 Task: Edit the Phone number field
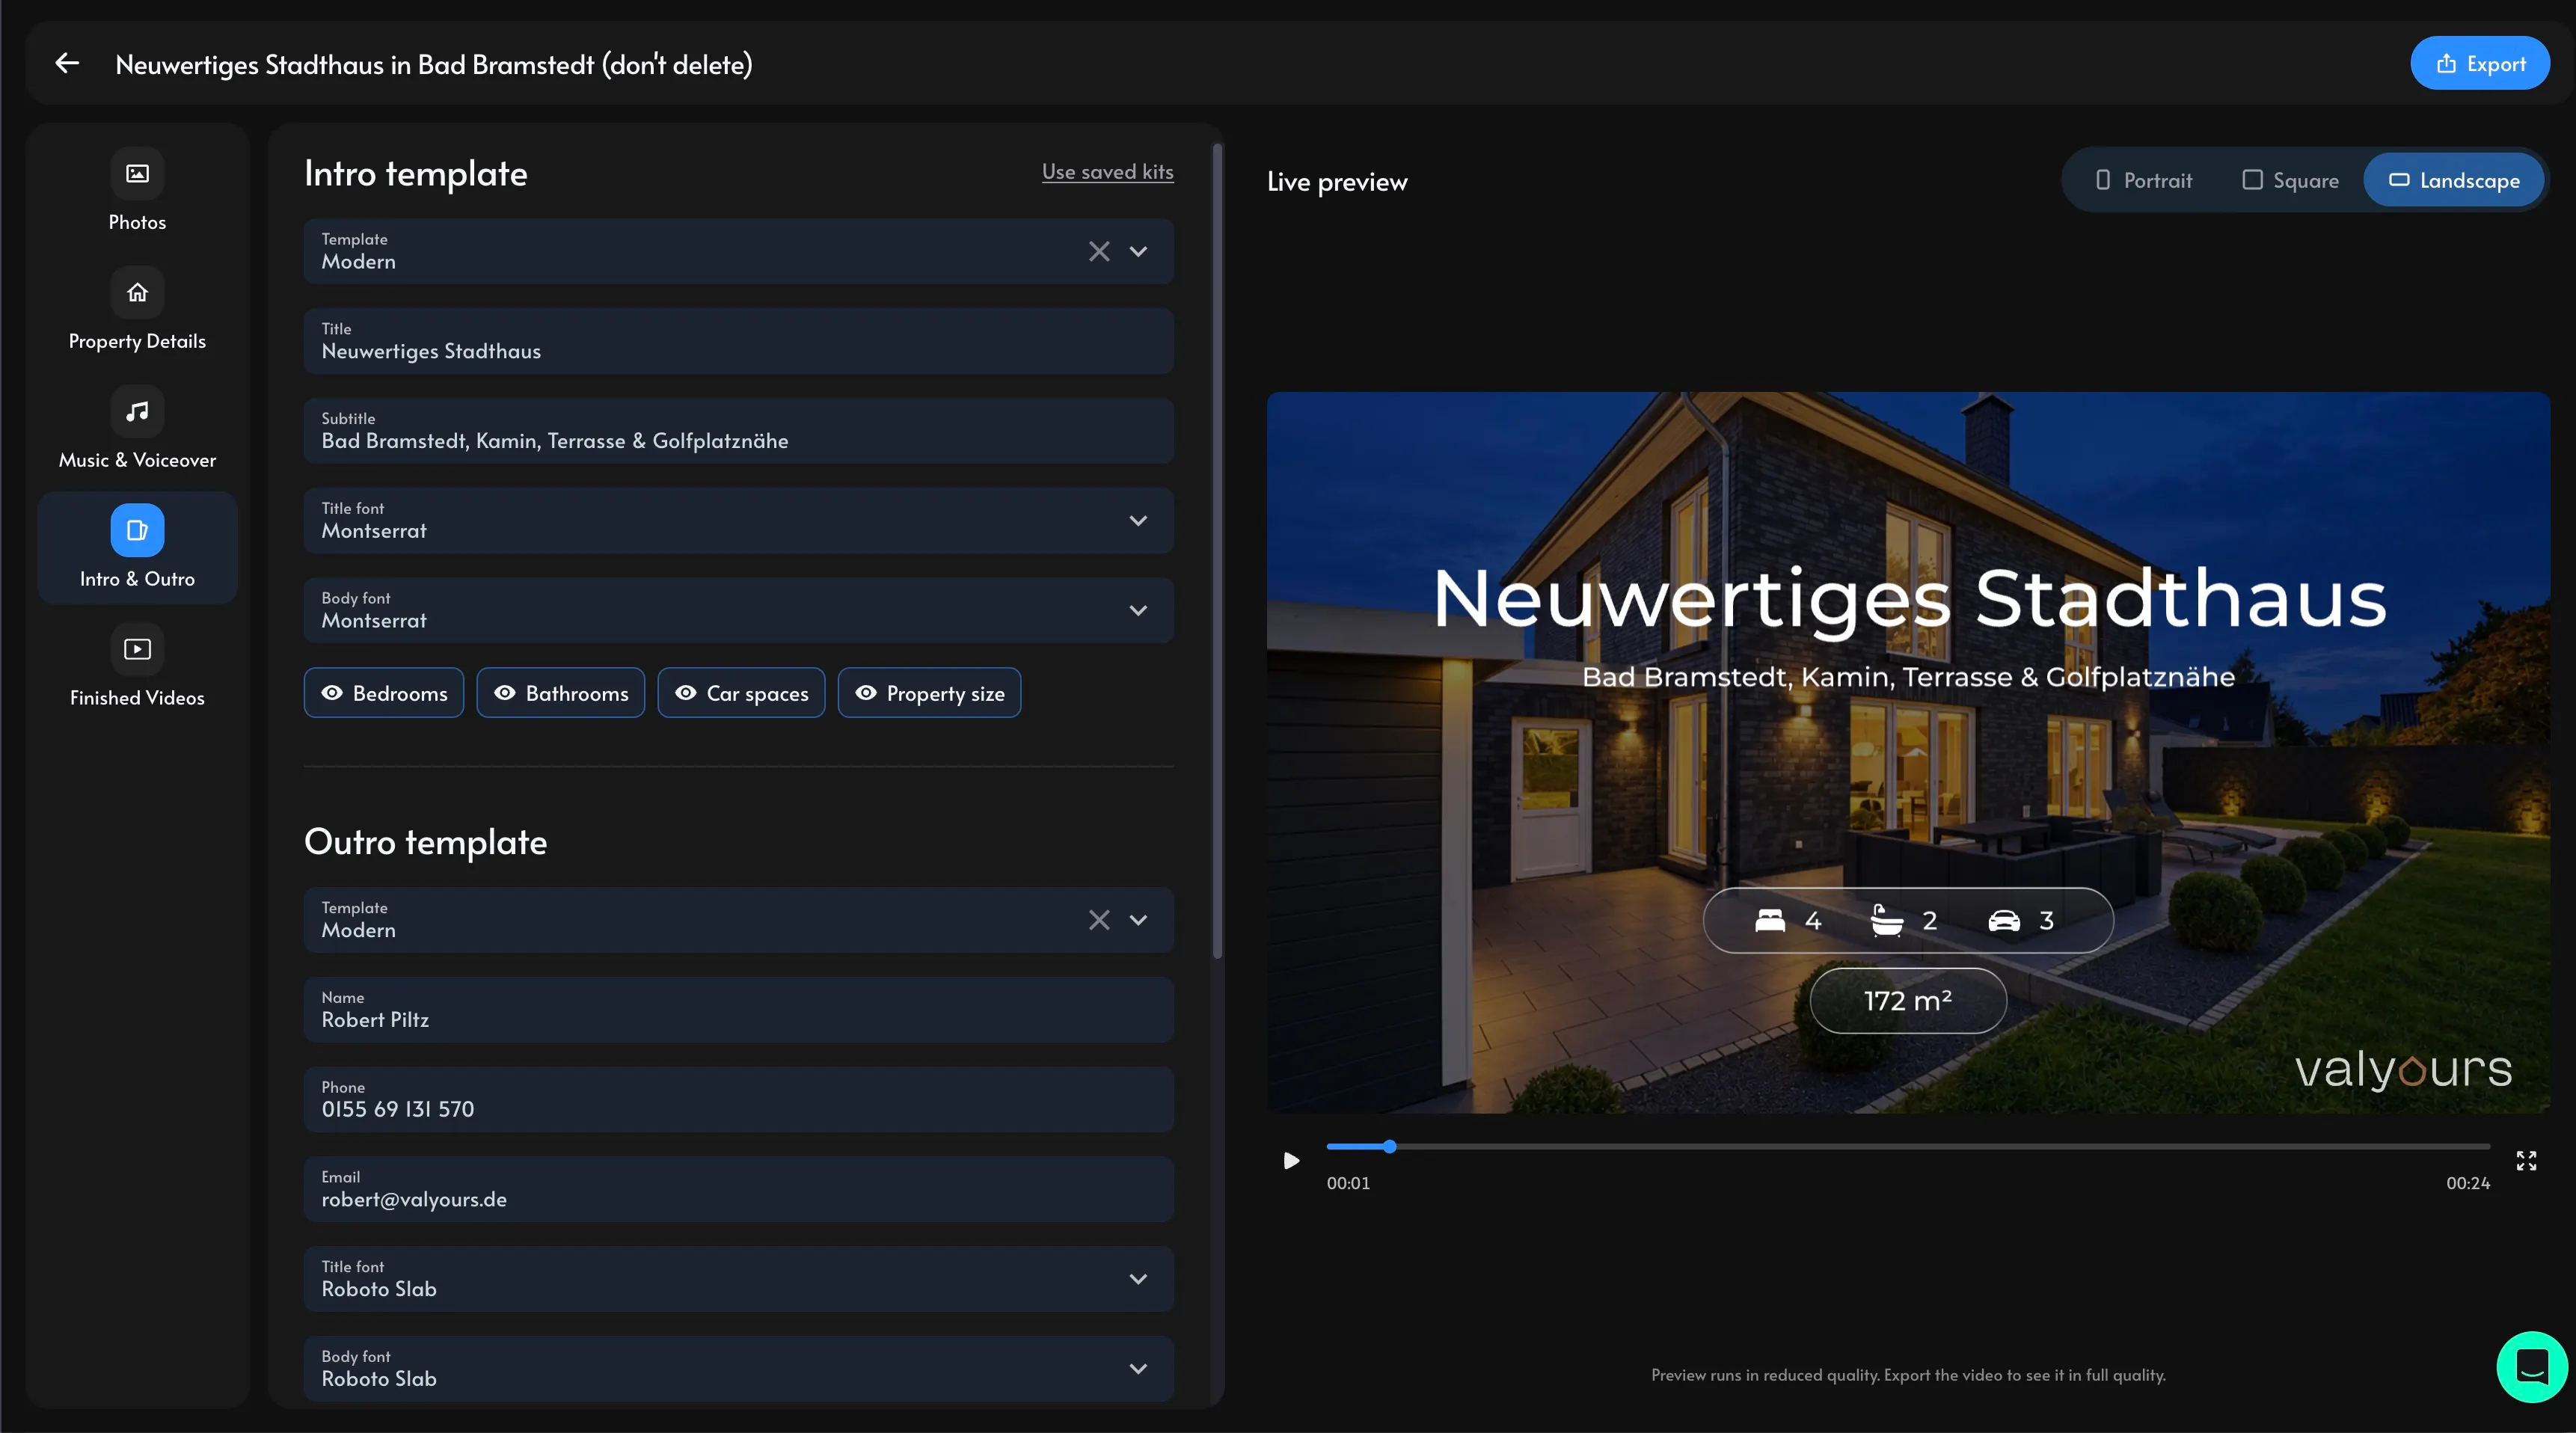739,1099
